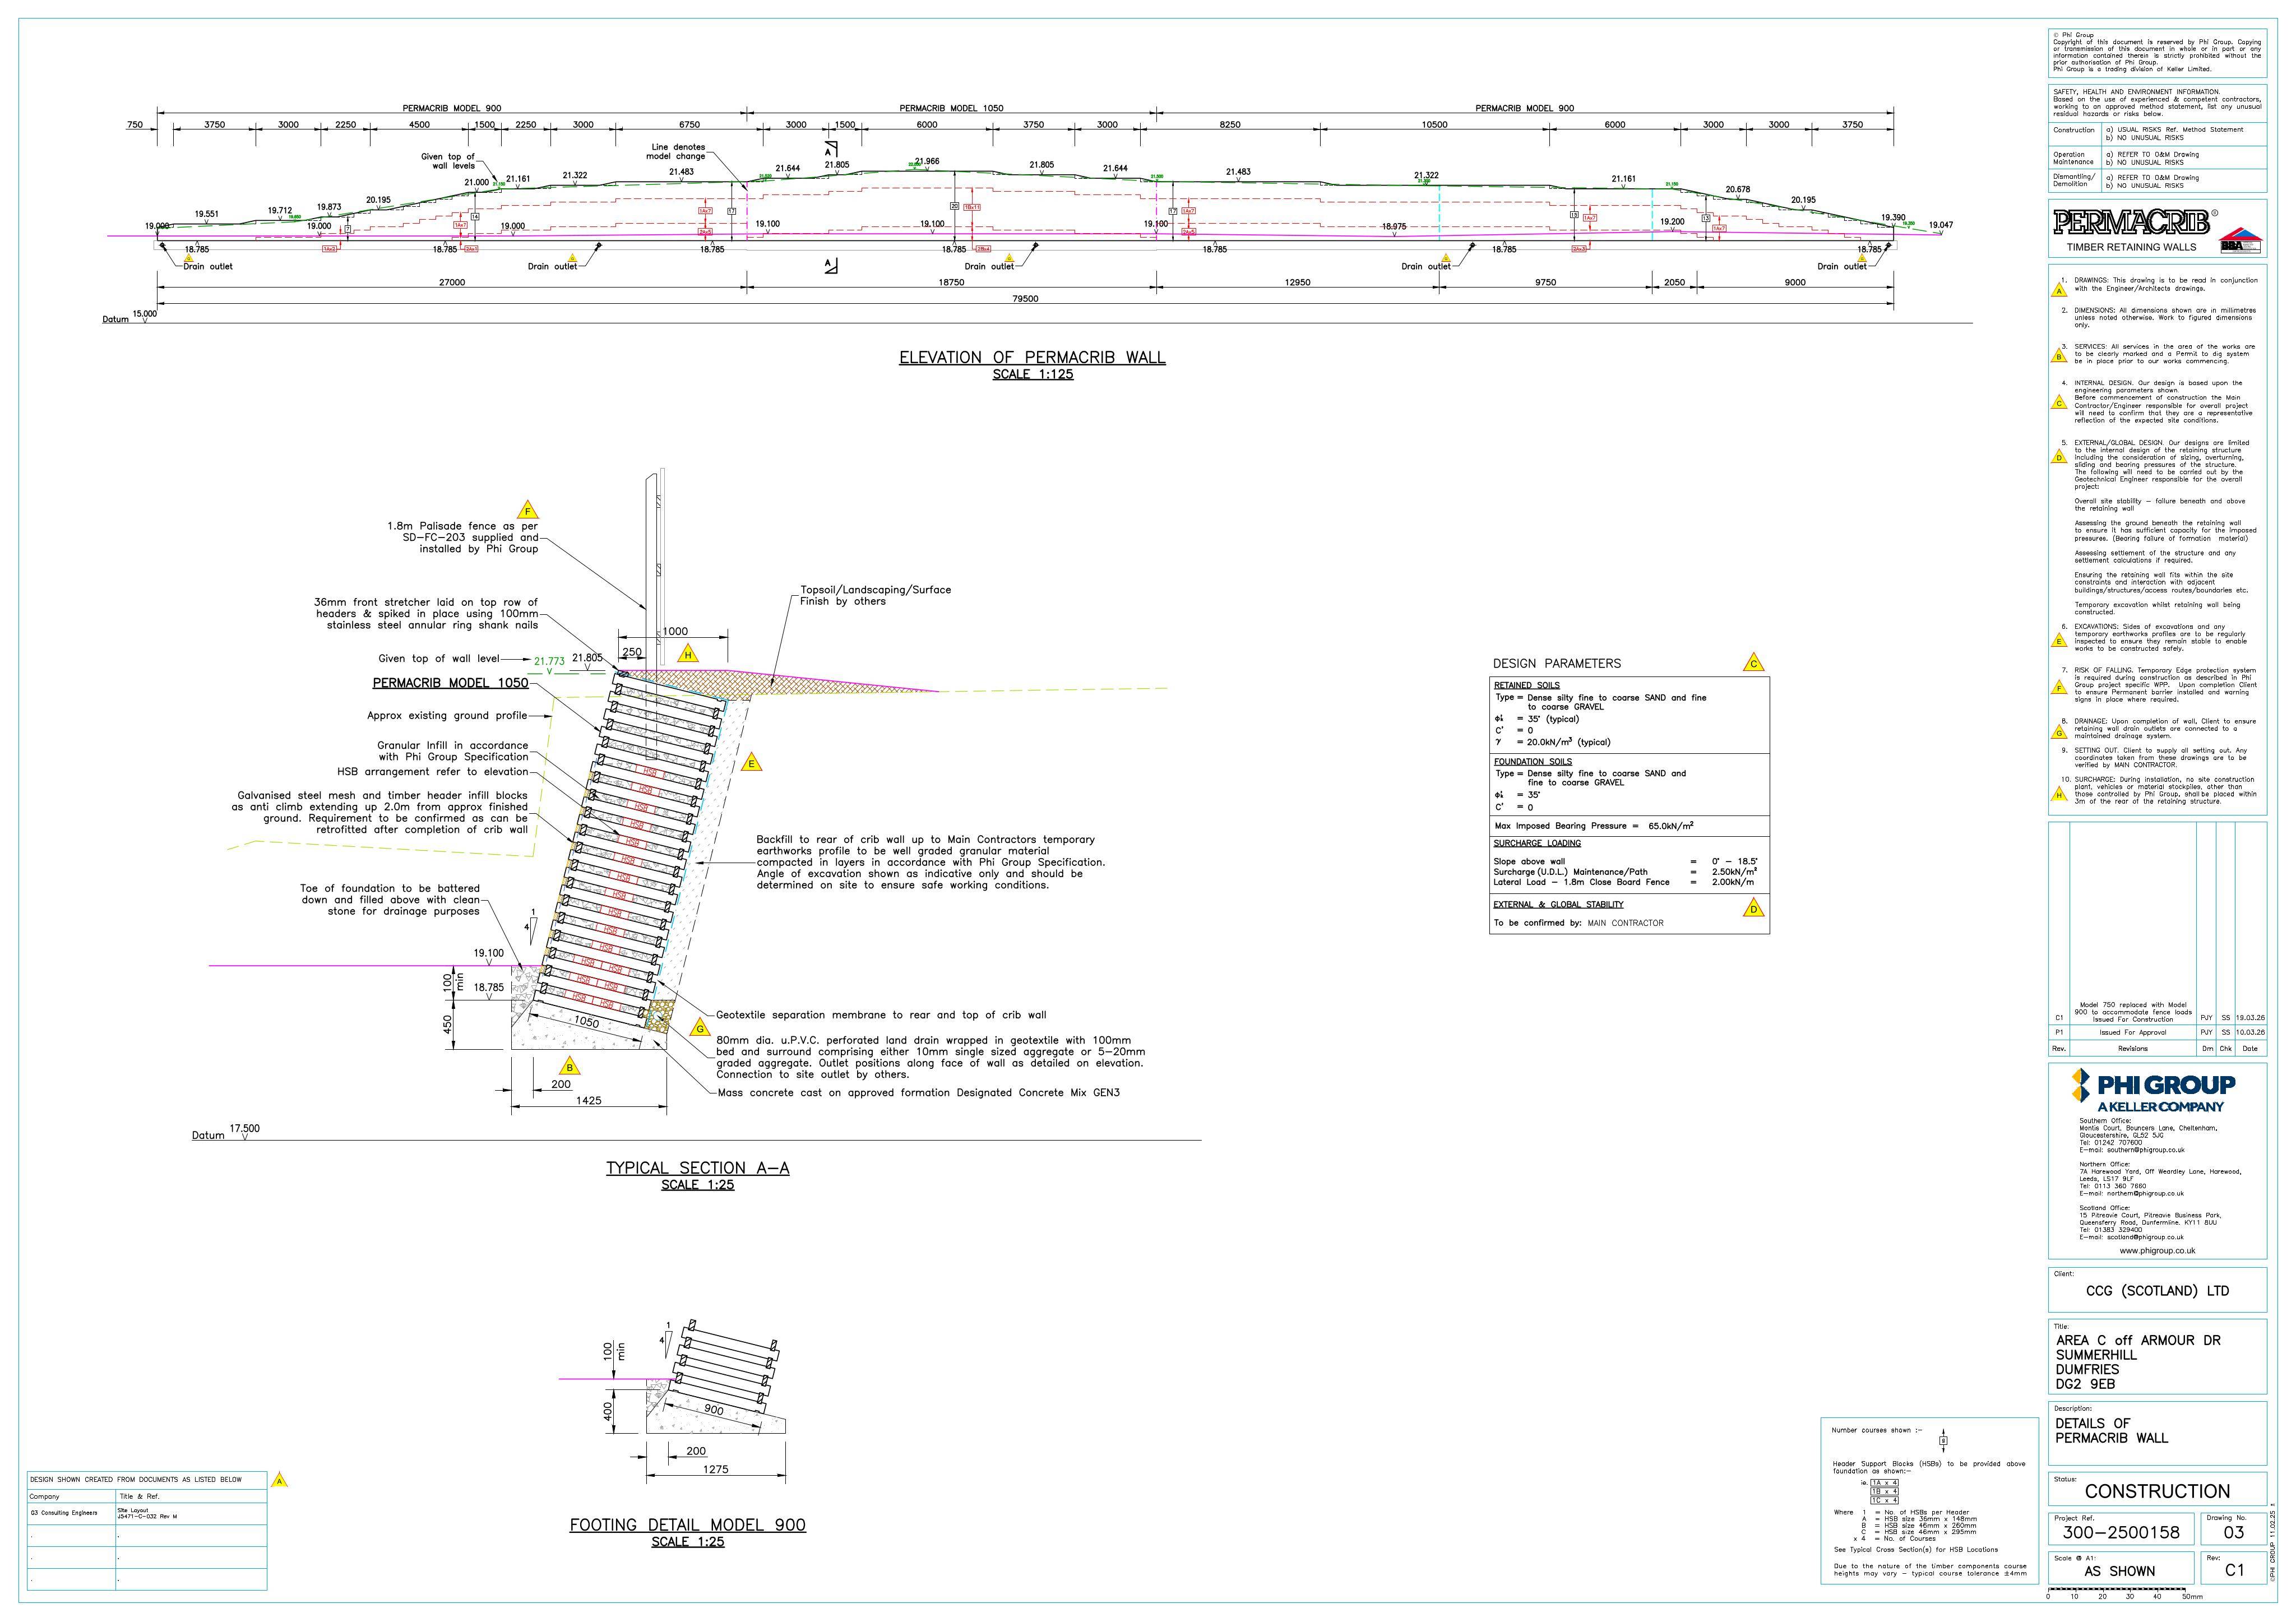Click hazard triangle D beside External & Global Stability
The image size is (2296, 1622).
[1753, 908]
